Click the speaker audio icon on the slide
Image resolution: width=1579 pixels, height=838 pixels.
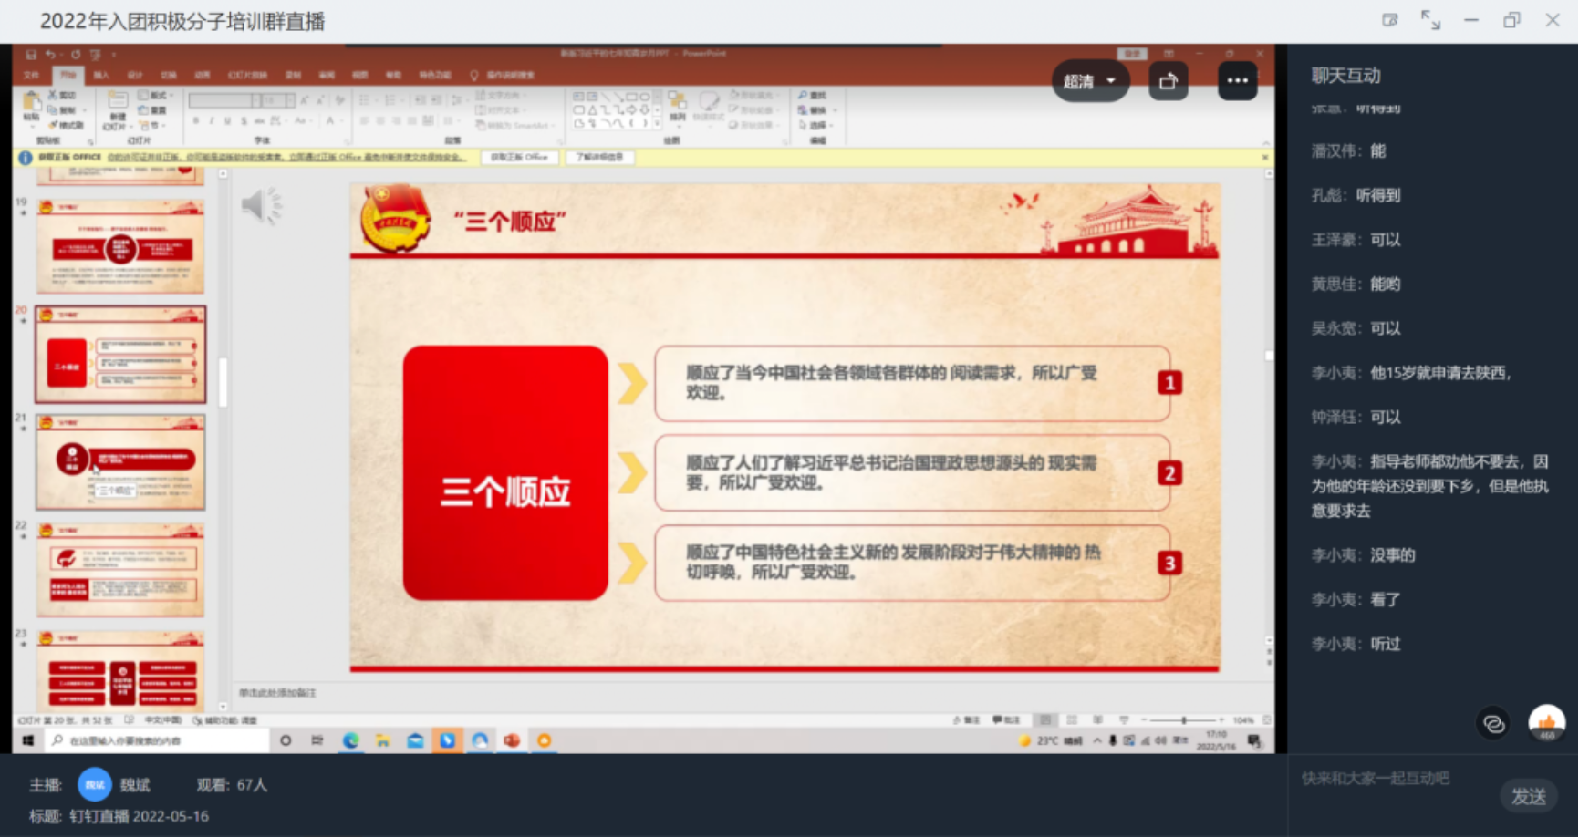(x=262, y=206)
